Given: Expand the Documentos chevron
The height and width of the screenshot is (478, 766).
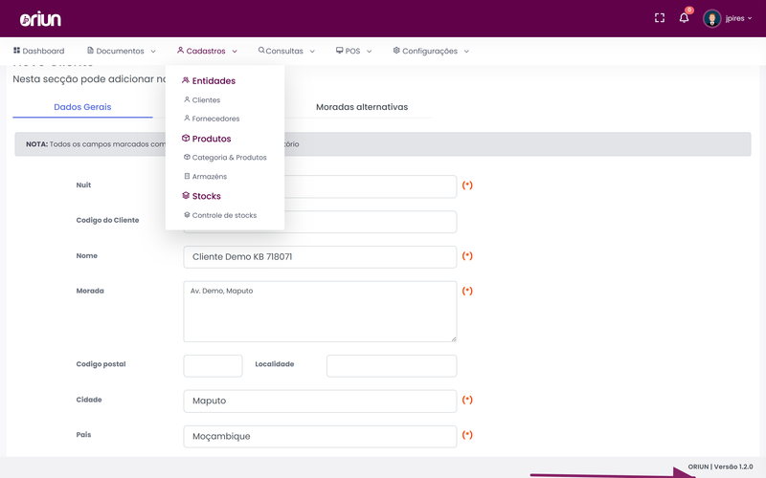Looking at the screenshot, I should click(153, 52).
